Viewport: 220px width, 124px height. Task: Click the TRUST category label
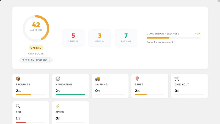tap(139, 85)
